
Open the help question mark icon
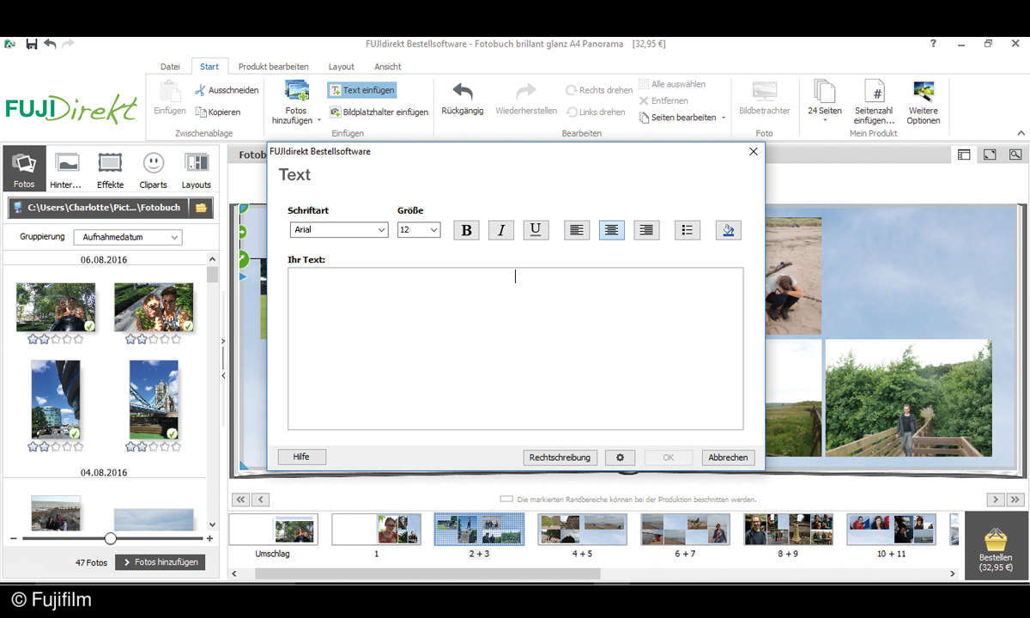click(934, 44)
